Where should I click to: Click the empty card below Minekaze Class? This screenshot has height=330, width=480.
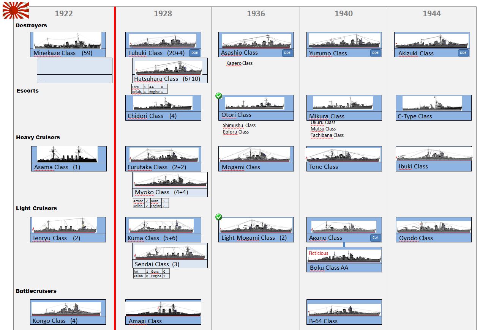[74, 66]
